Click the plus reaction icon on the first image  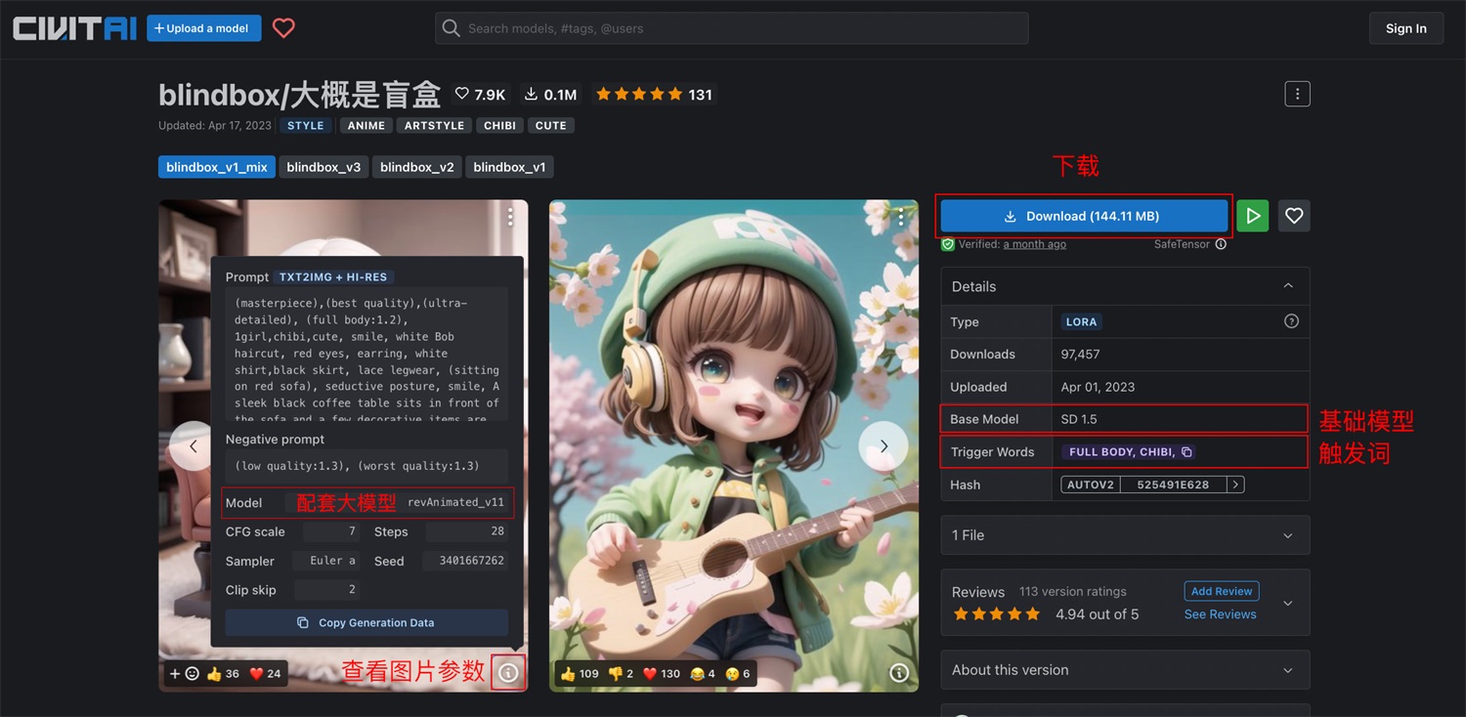174,672
